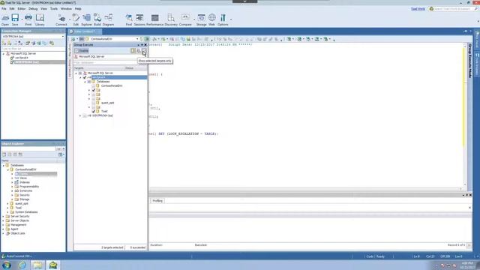Expand System Databases node
The height and width of the screenshot is (270, 480).
point(8,212)
